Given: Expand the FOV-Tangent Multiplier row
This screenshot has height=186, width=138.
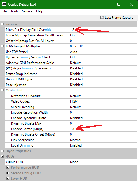Looking at the screenshot, I should [x=2, y=46].
